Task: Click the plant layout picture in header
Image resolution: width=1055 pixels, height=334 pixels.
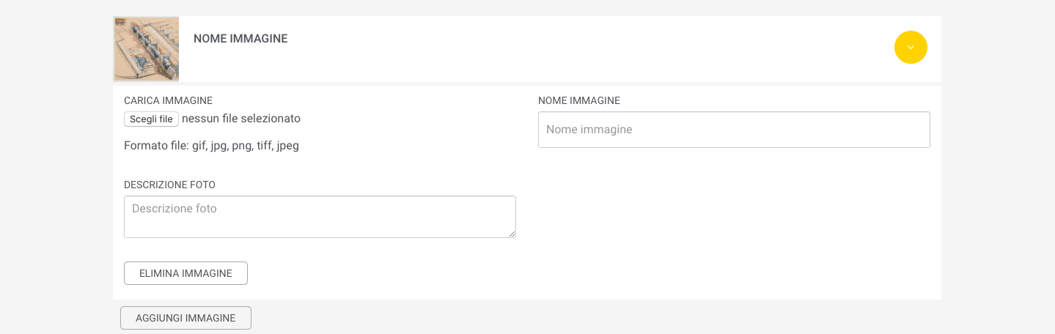Action: coord(146,48)
